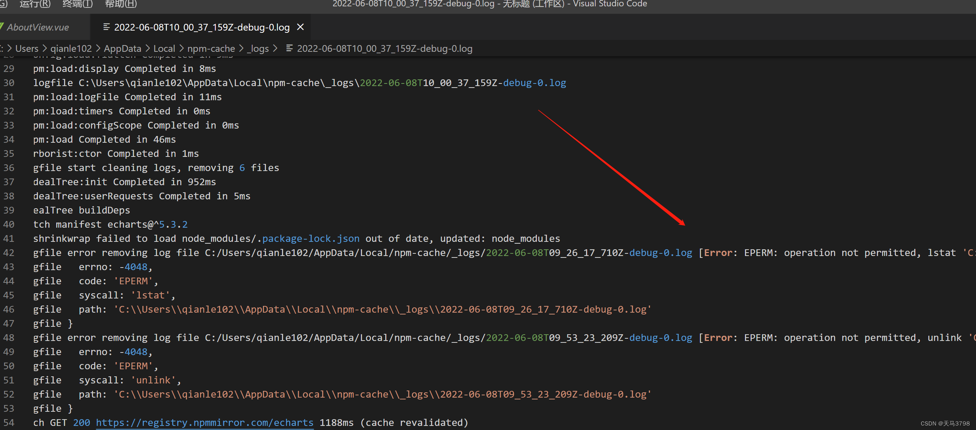Viewport: 976px width, 430px height.
Task: Expand the npm-cache breadcrumb folder
Action: [211, 48]
